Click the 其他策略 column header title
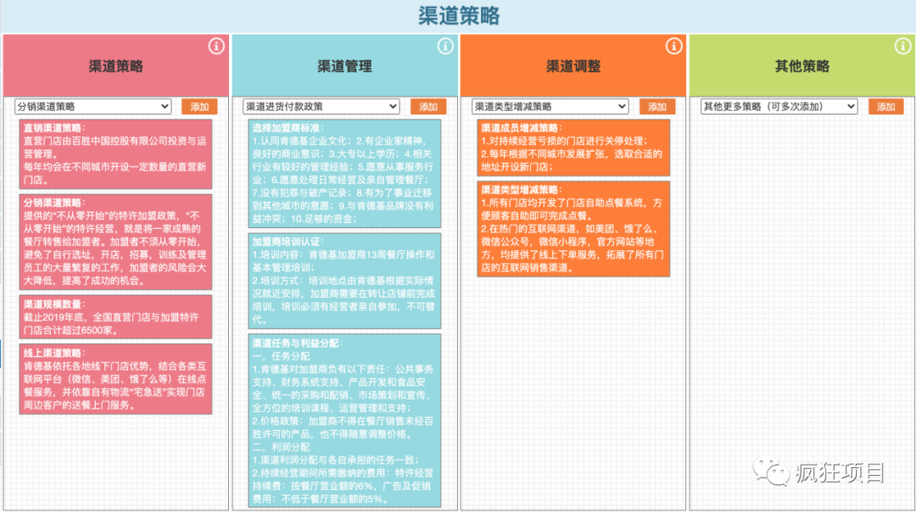This screenshot has height=513, width=916. (x=802, y=66)
